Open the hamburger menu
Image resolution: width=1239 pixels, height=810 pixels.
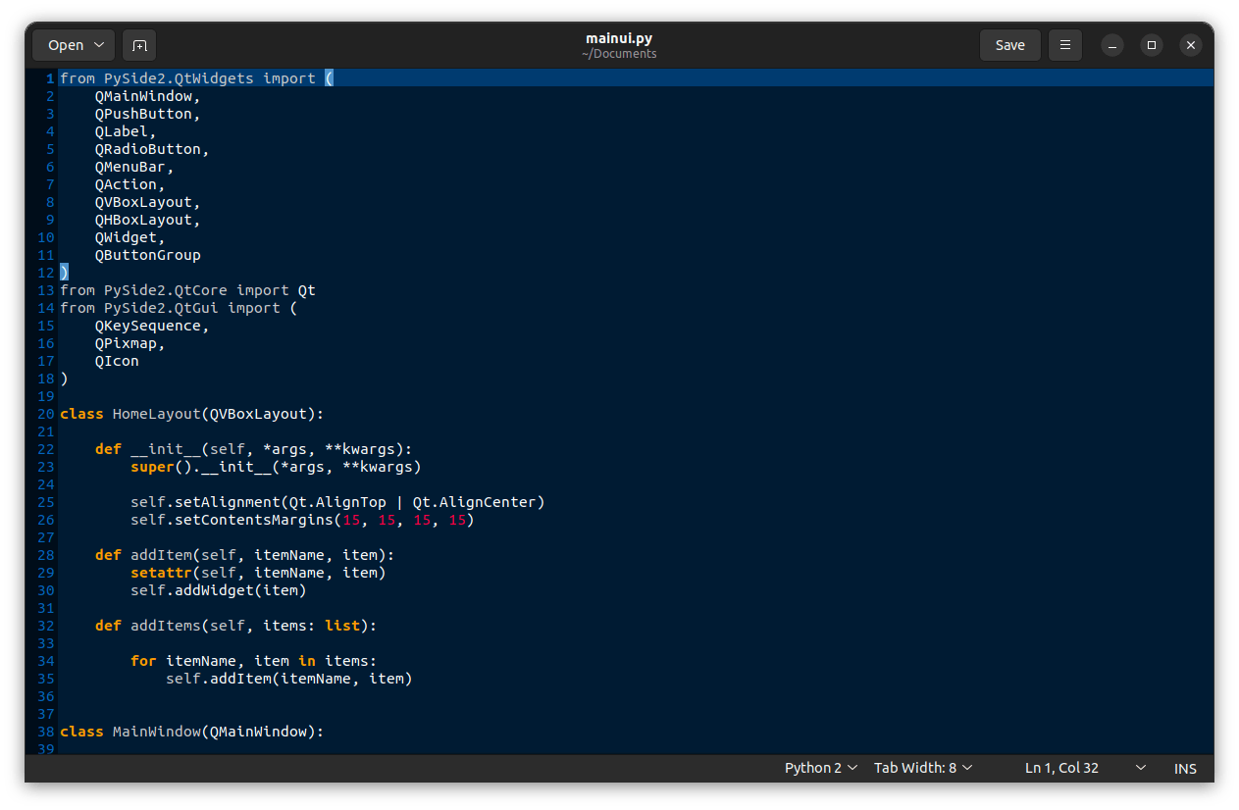point(1064,45)
